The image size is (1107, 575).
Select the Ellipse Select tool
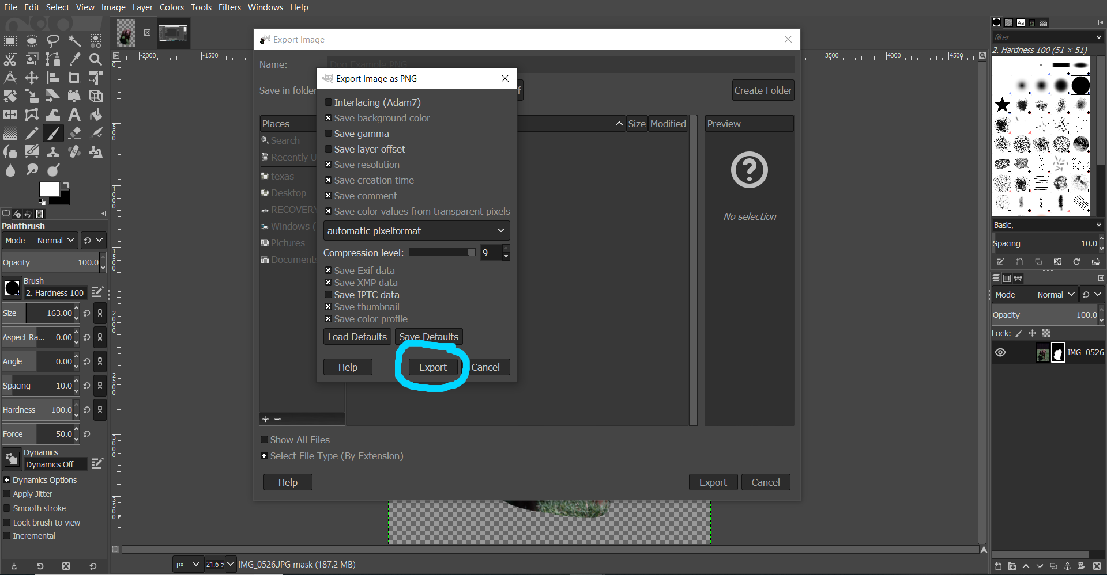tap(32, 41)
